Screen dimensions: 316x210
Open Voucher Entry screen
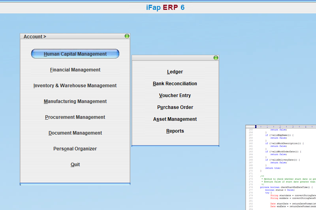pyautogui.click(x=175, y=96)
